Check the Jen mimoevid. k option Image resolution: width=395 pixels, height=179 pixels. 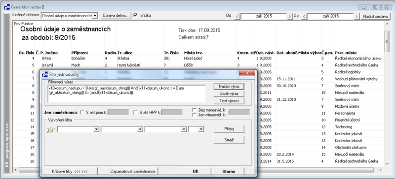194,115
